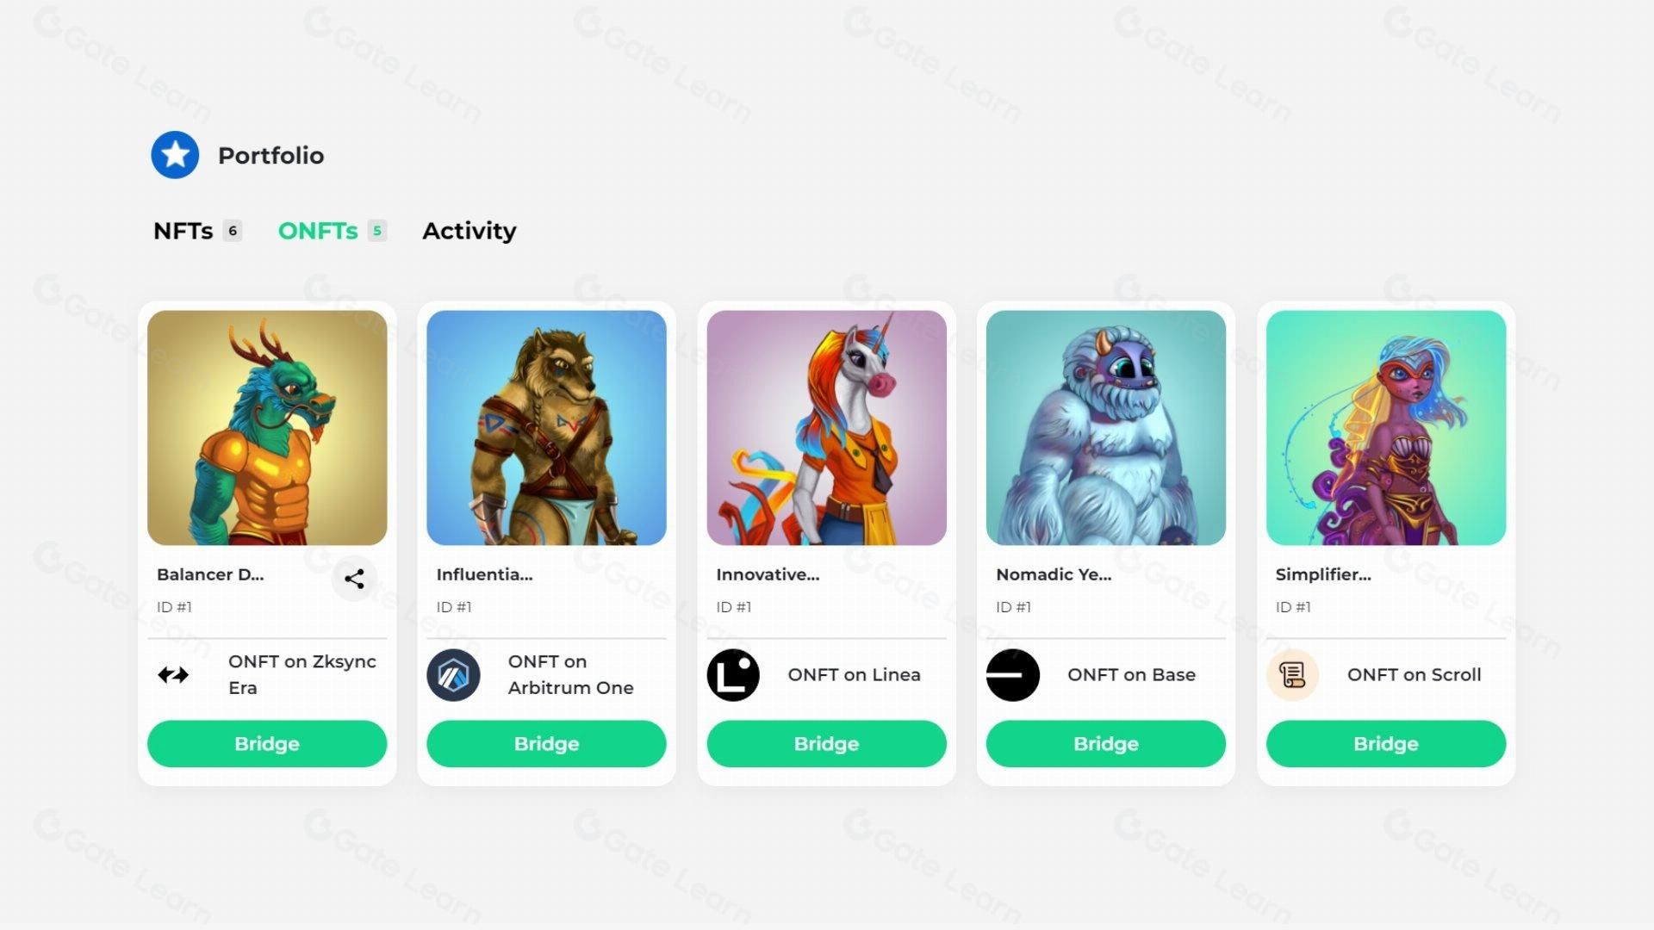
Task: Open the Activity tab
Action: click(x=469, y=231)
